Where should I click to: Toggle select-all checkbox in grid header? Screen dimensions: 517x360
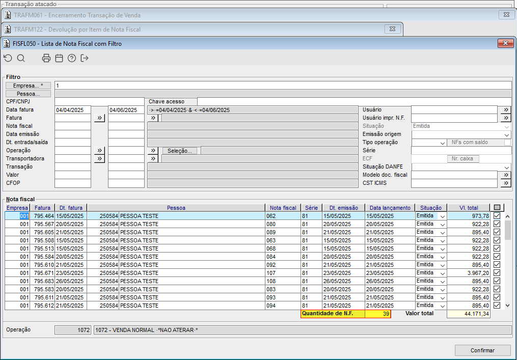click(x=497, y=208)
